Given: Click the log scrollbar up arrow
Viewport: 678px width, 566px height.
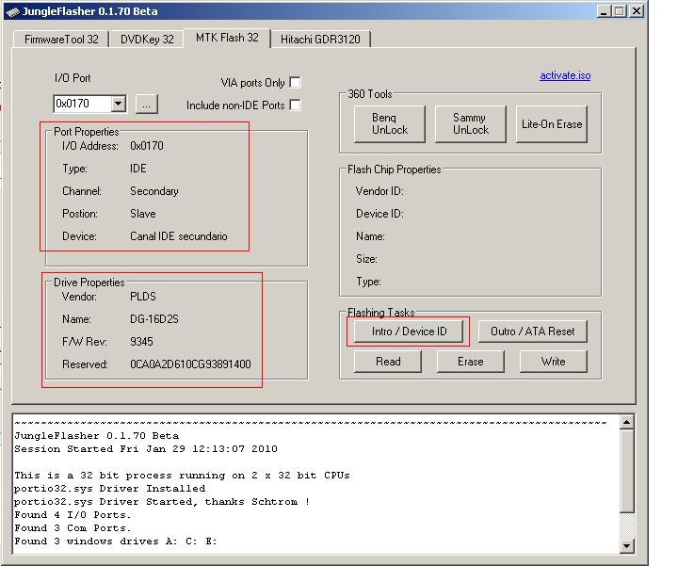Looking at the screenshot, I should click(626, 422).
